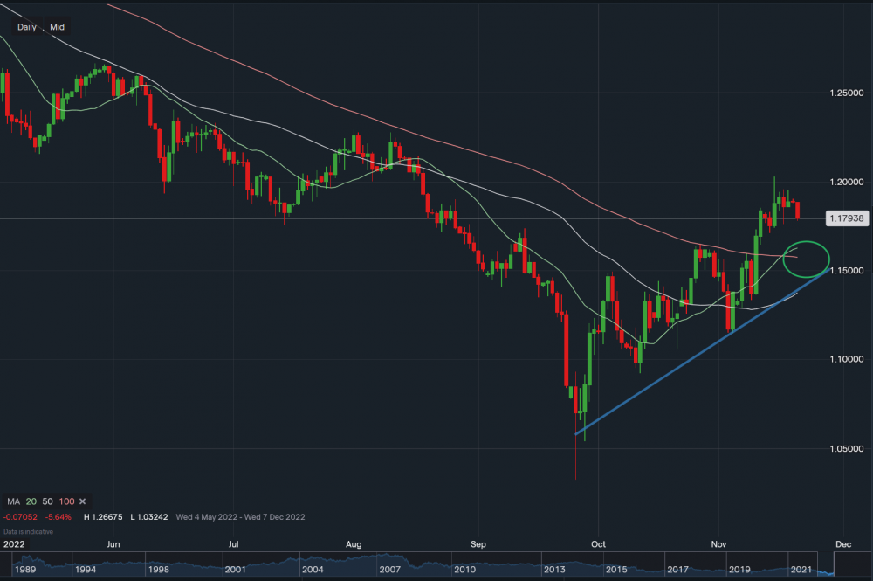Image resolution: width=873 pixels, height=581 pixels.
Task: Open the Mid price type dropdown
Action: click(x=57, y=27)
